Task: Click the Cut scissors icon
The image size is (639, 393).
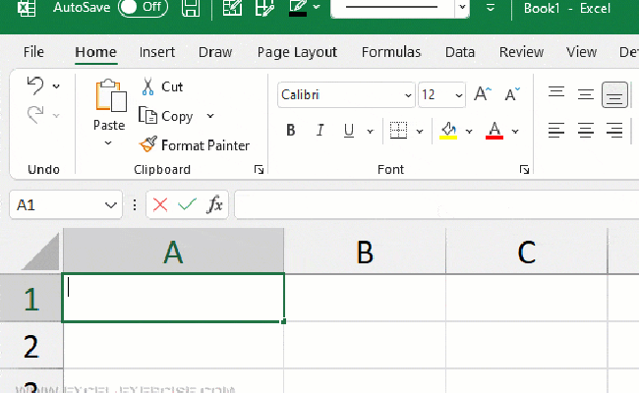Action: (x=147, y=86)
